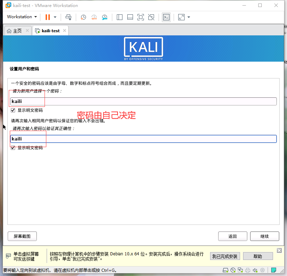
Task: Minimize the VMware Workstation window
Action: click(244, 5)
